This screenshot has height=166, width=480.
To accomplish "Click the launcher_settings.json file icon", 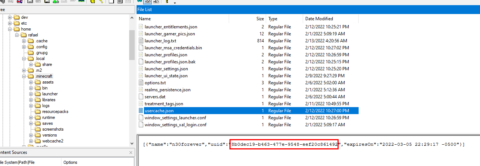I will pyautogui.click(x=141, y=69).
